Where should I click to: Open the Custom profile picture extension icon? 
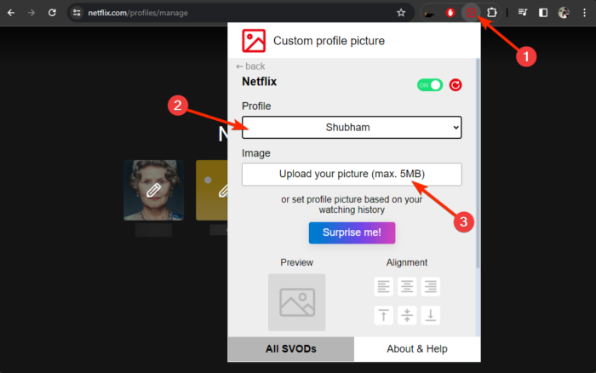[x=471, y=13]
